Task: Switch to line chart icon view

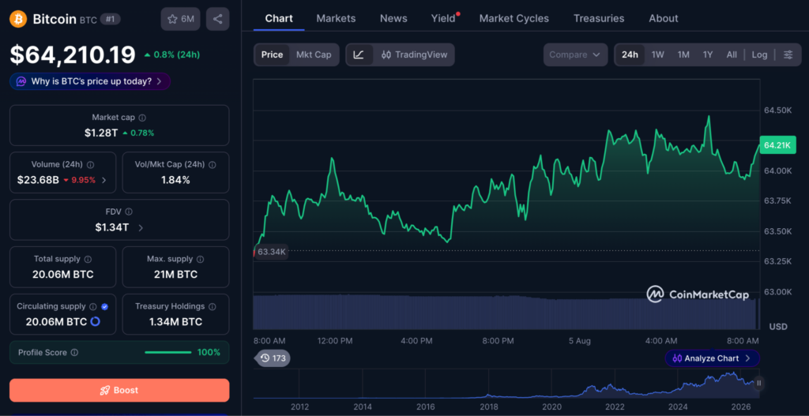Action: pos(359,54)
